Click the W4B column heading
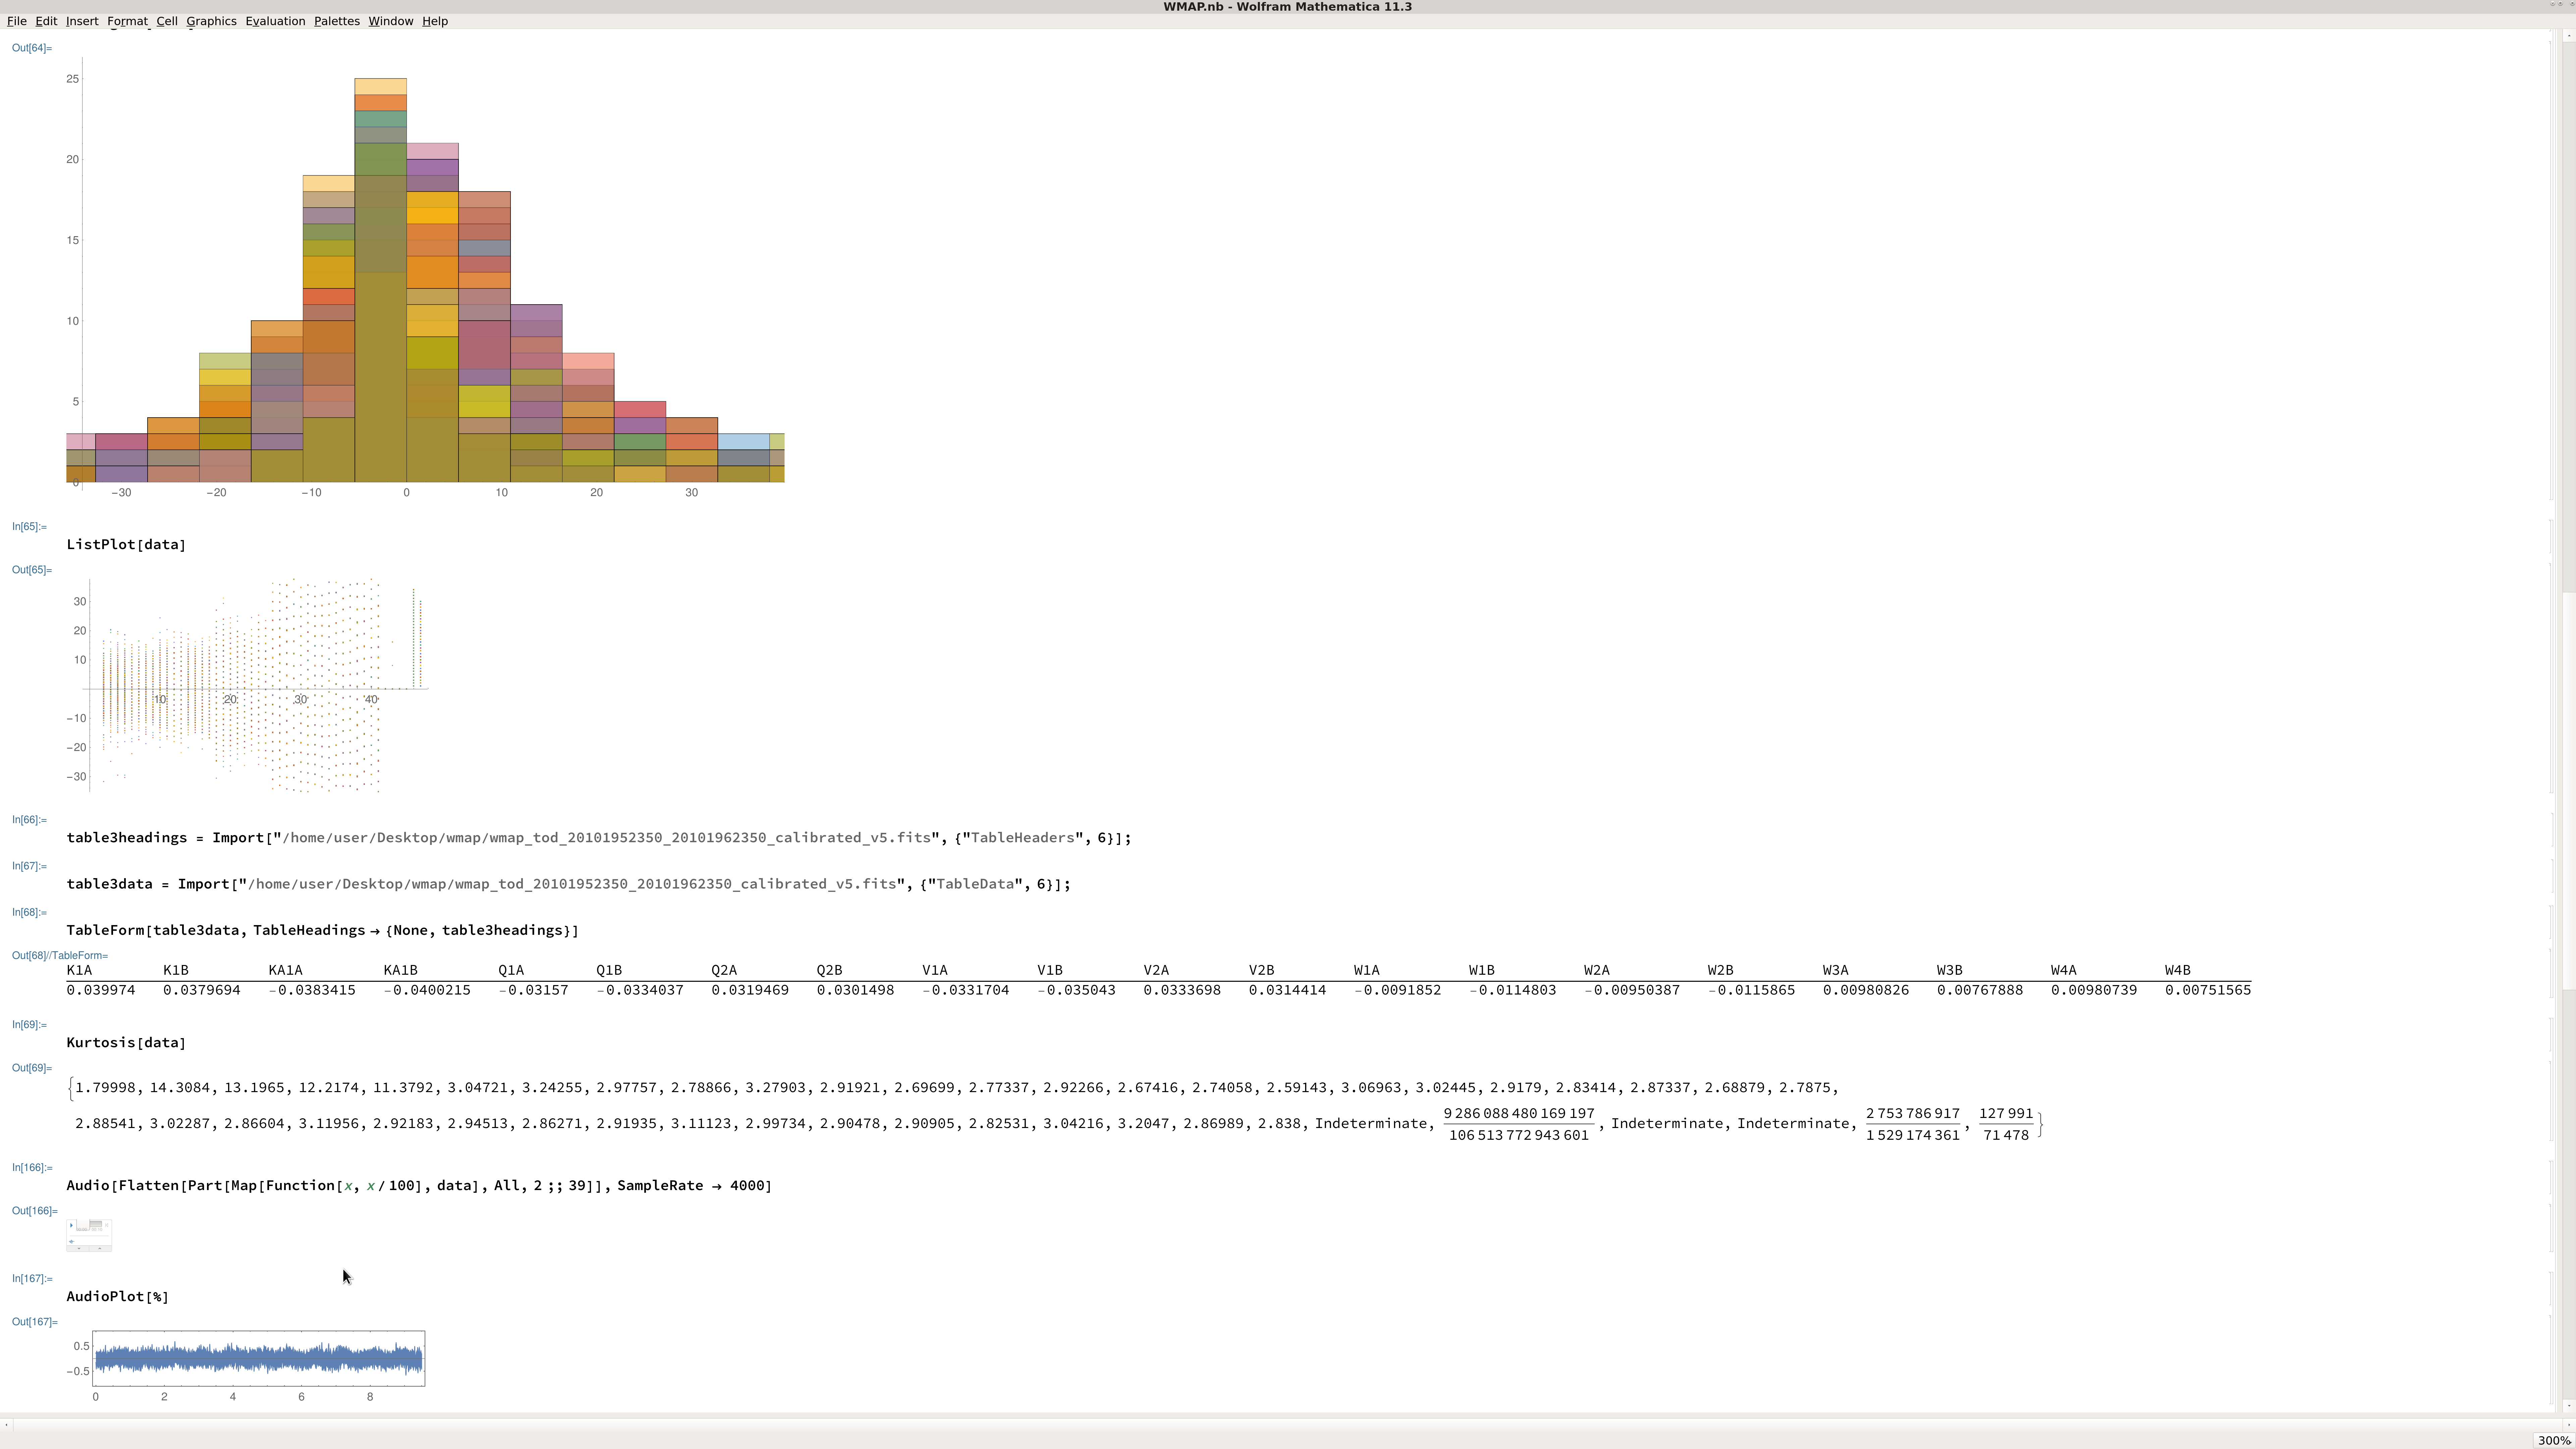Image resolution: width=2576 pixels, height=1449 pixels. point(2178,970)
